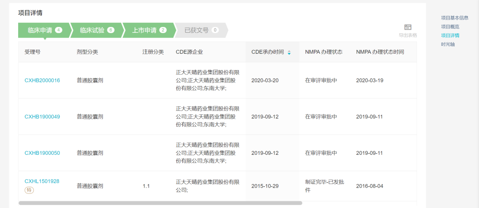Click the 特 badge under CXHL1501928
Viewport: 479px width, 208px height.
point(29,190)
